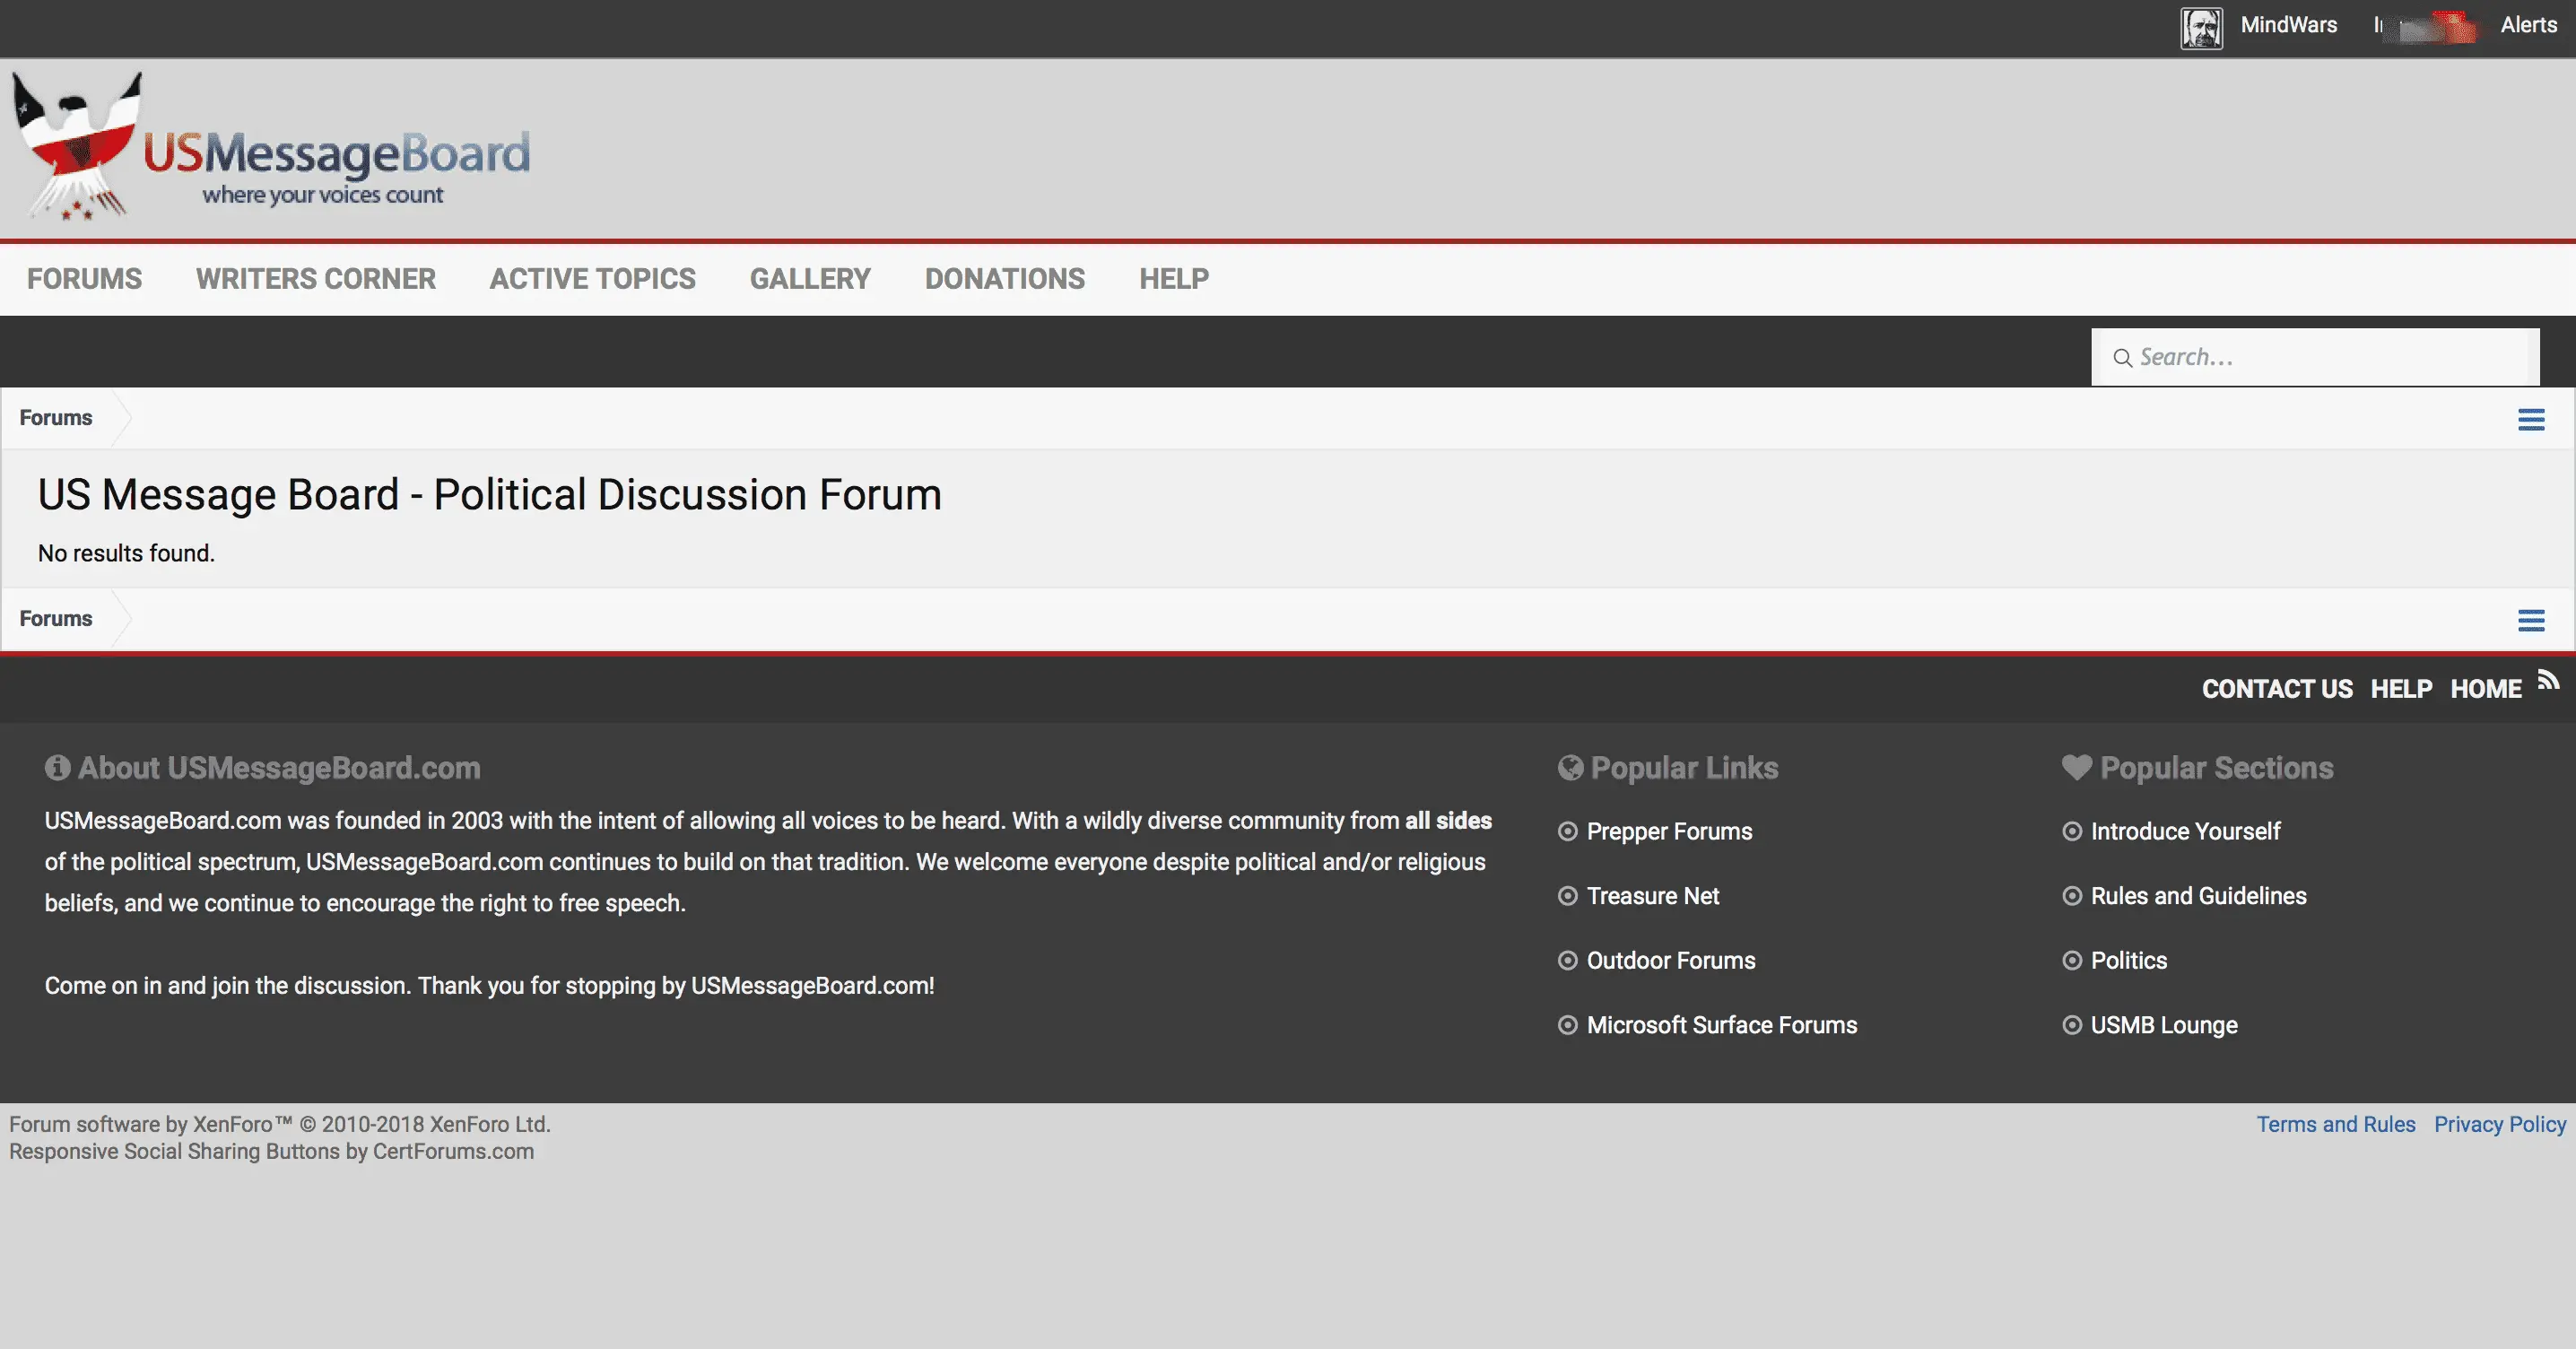Click HELP in the footer bar
This screenshot has width=2576, height=1349.
(x=2401, y=689)
